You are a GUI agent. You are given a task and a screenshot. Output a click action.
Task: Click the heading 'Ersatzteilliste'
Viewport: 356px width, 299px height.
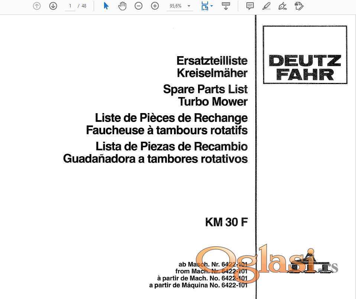click(x=212, y=61)
